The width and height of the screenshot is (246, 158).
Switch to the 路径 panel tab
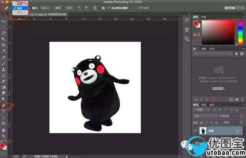coord(212,105)
